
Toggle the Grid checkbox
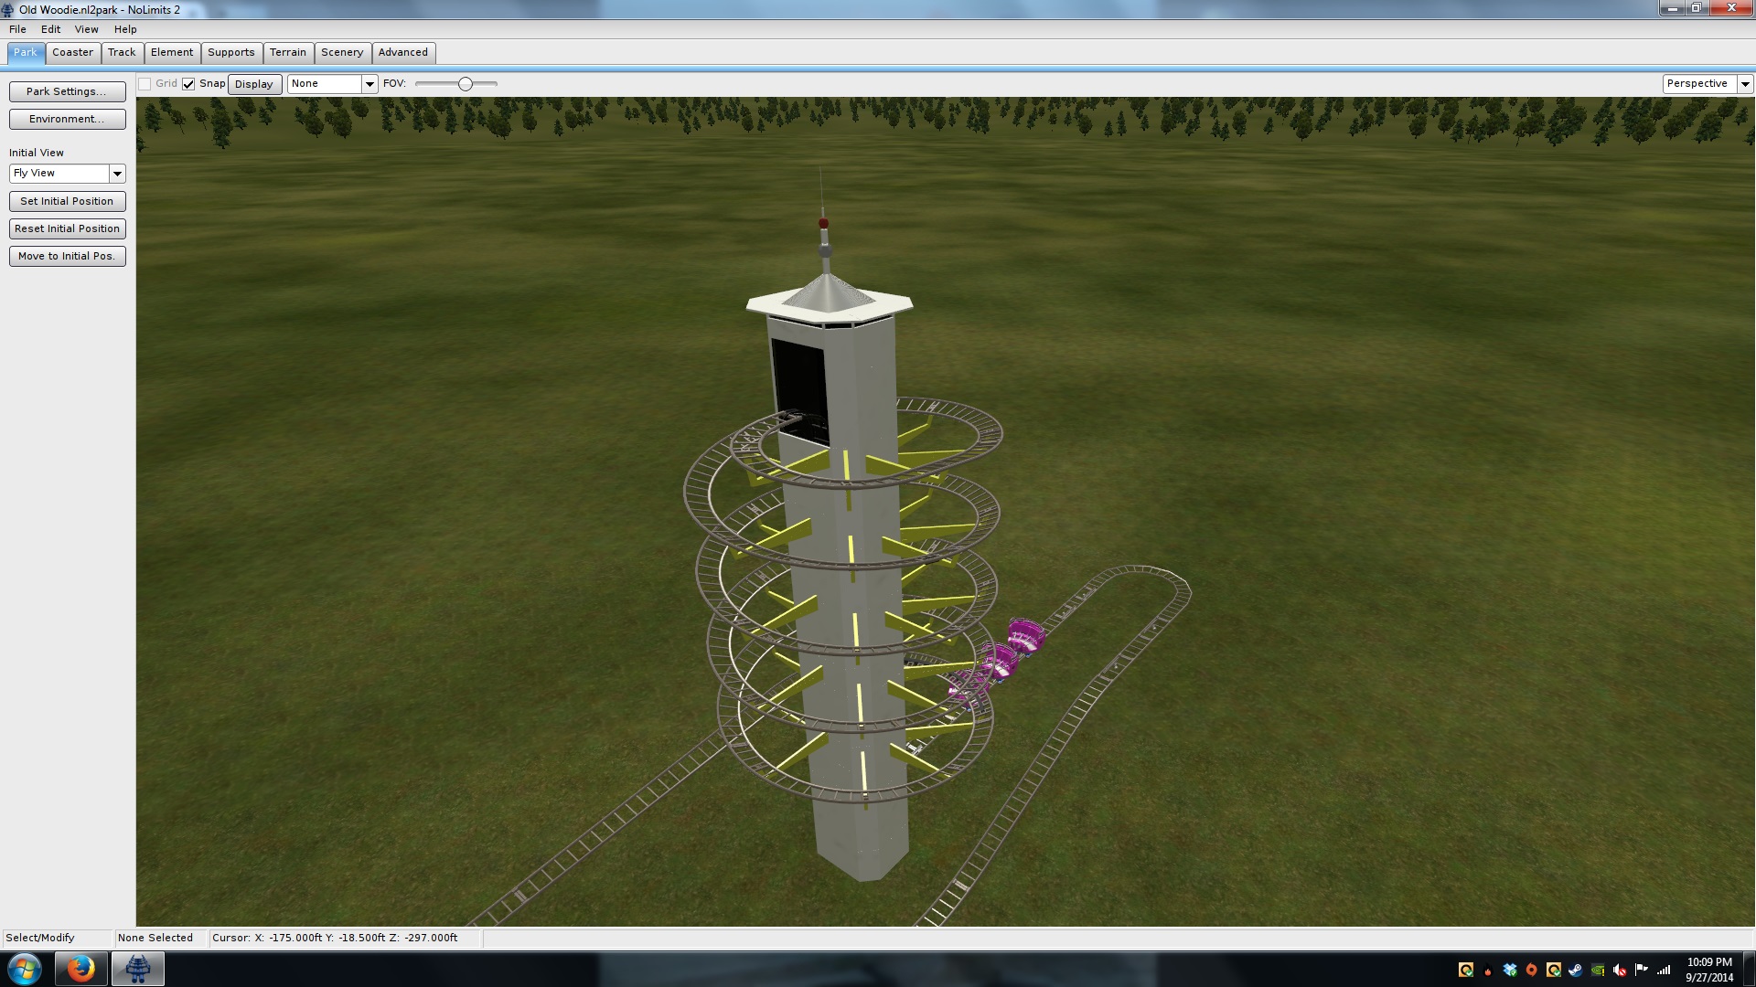point(145,84)
